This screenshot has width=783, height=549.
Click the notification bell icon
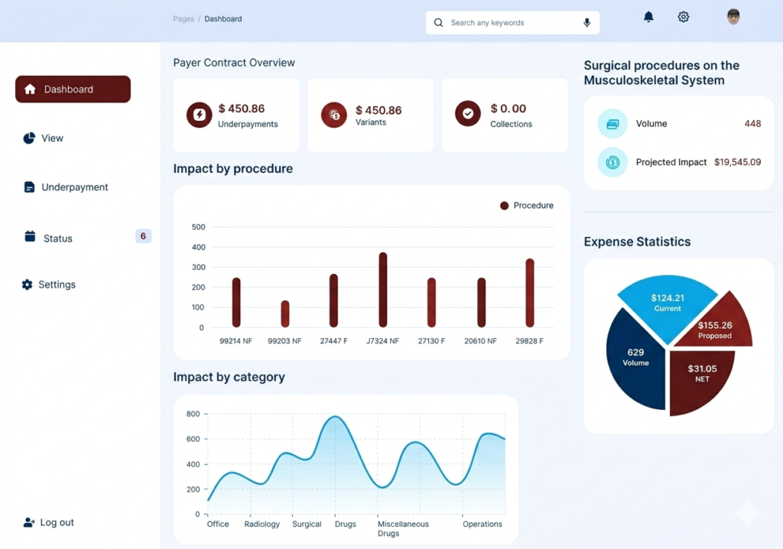point(648,17)
